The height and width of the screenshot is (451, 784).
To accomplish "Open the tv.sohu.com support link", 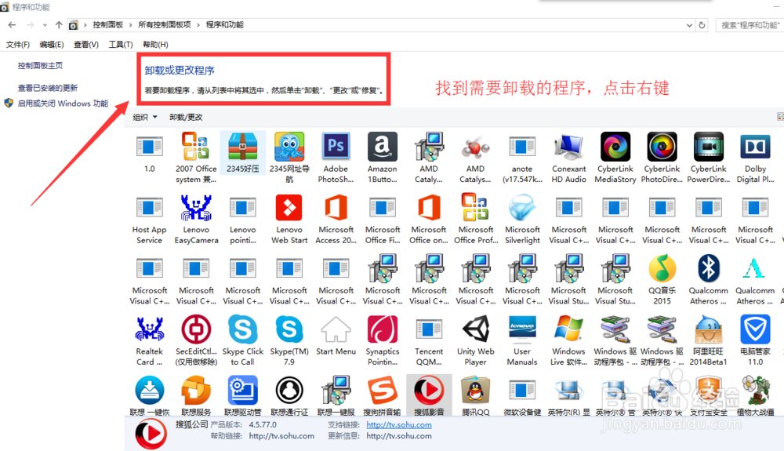I will (x=398, y=424).
